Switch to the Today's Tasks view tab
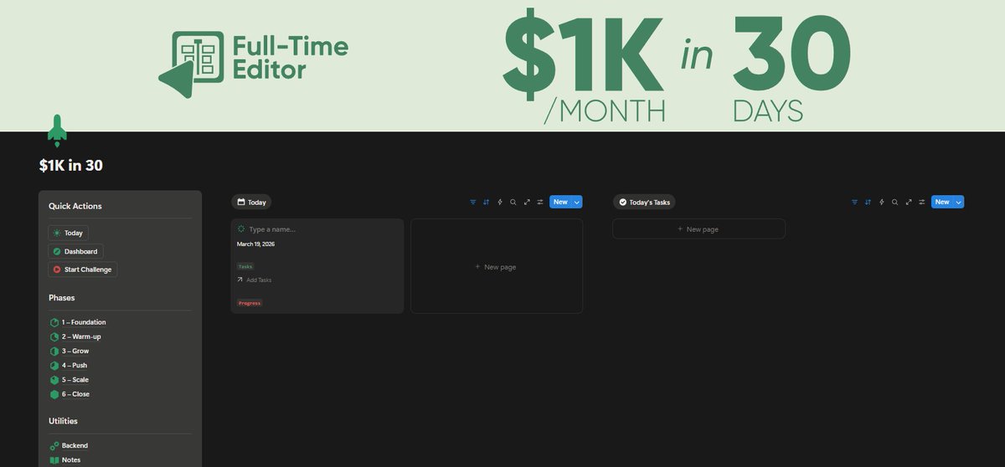The image size is (1005, 467). coord(644,202)
